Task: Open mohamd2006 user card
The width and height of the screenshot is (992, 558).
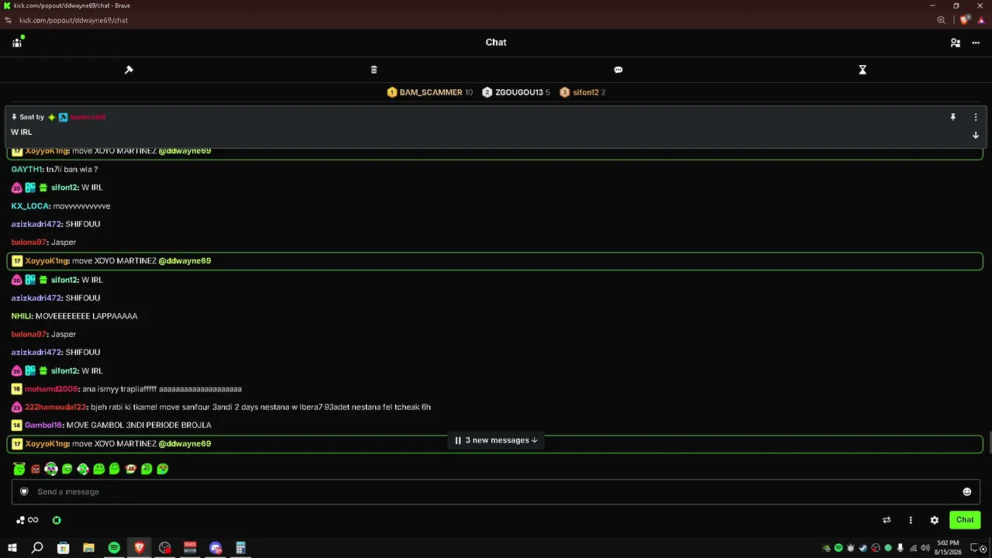Action: (x=51, y=389)
